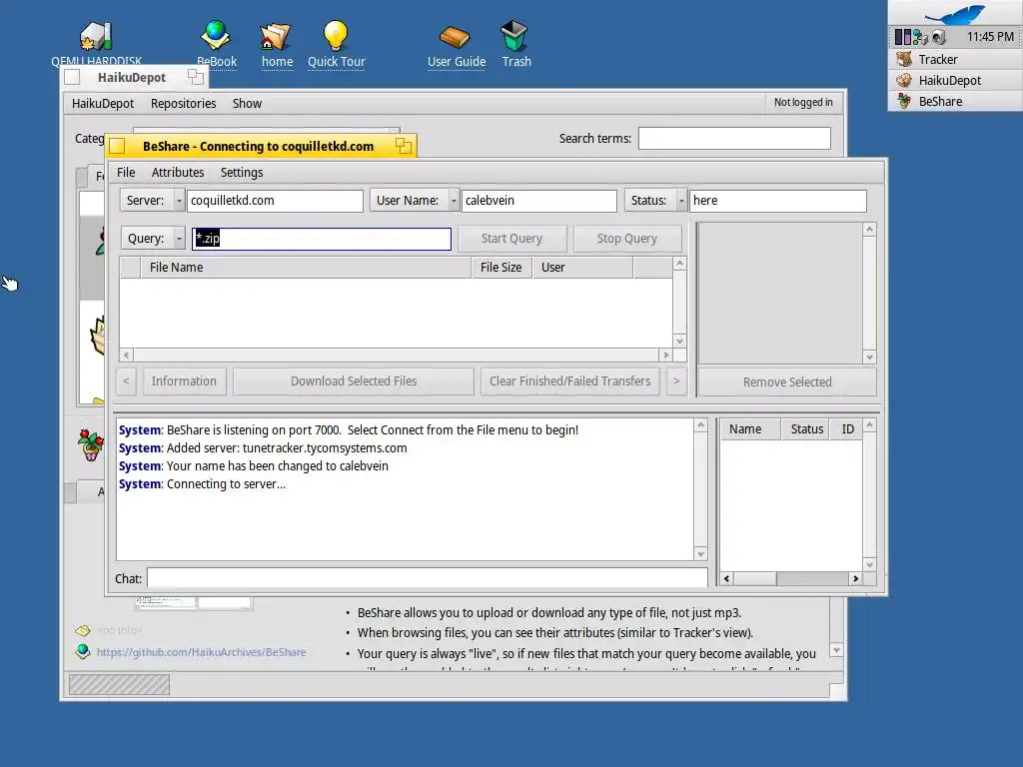Click the User Name input field
This screenshot has height=767, width=1023.
pyautogui.click(x=538, y=201)
